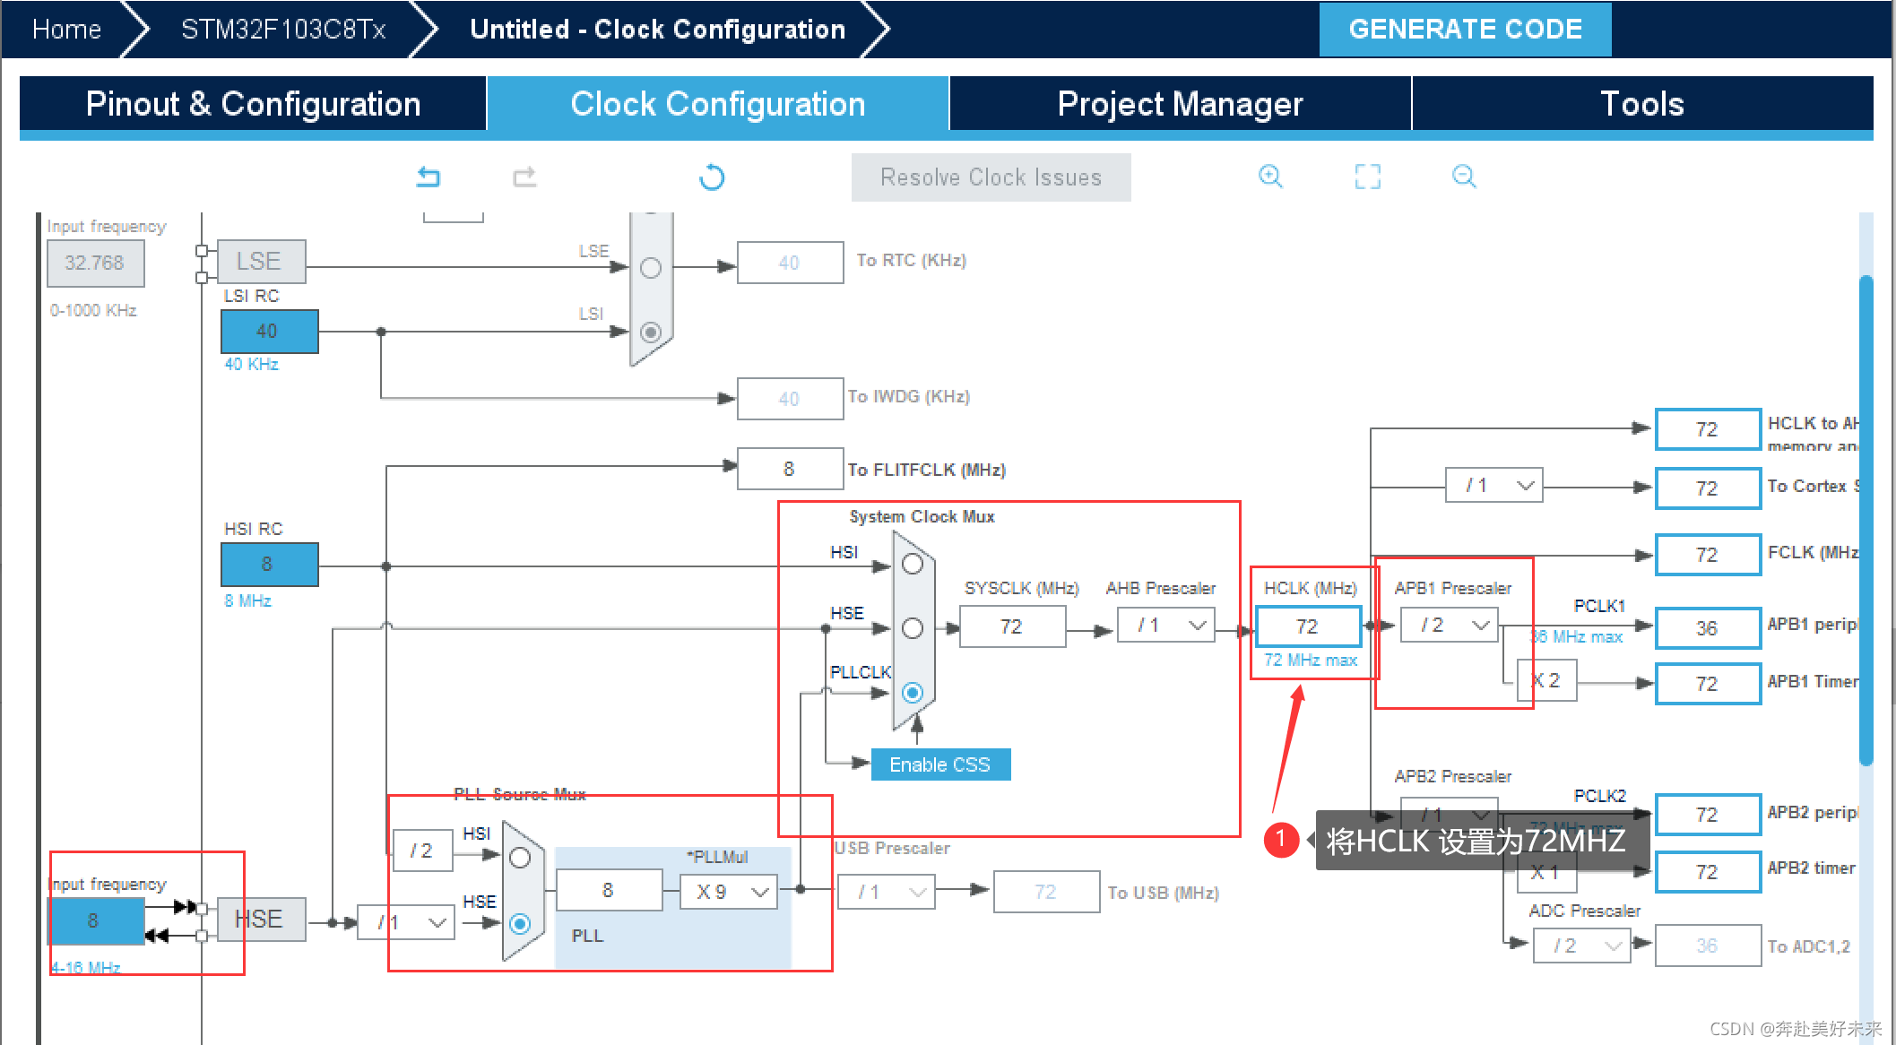
Task: Click STM32F103C8Tx breadcrumb
Action: pyautogui.click(x=283, y=29)
